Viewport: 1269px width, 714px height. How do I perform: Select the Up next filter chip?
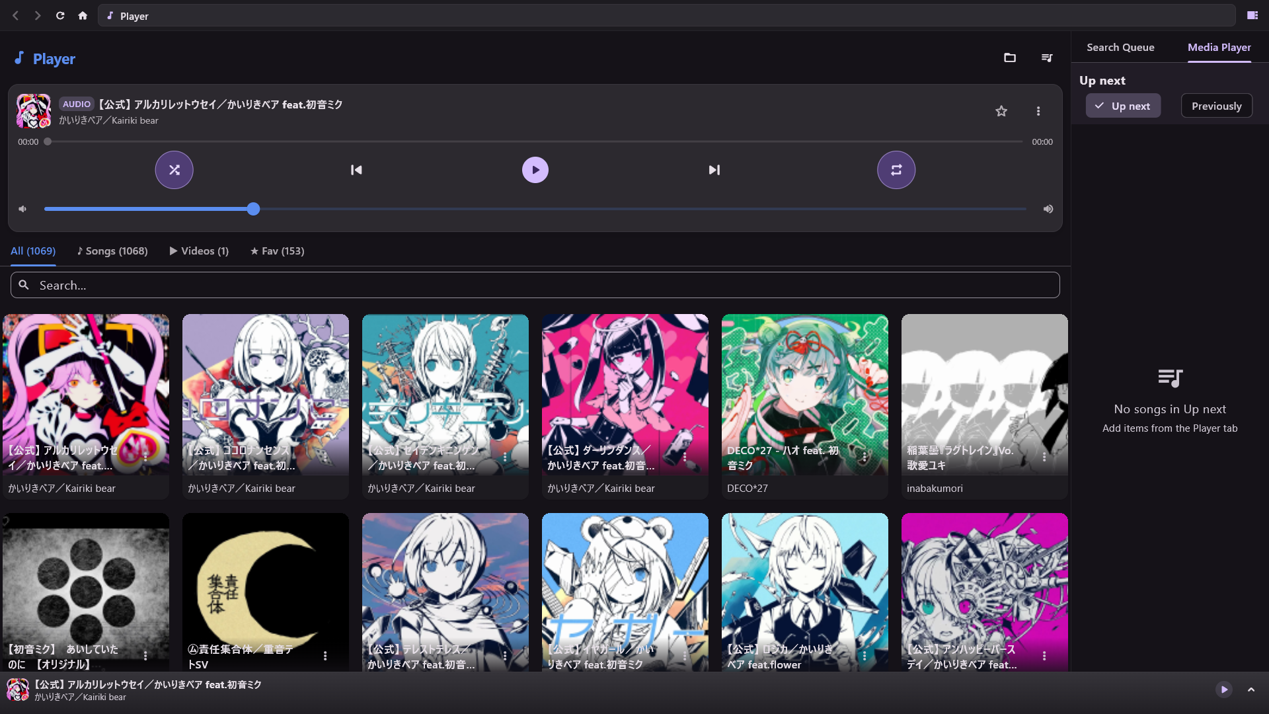(x=1123, y=106)
